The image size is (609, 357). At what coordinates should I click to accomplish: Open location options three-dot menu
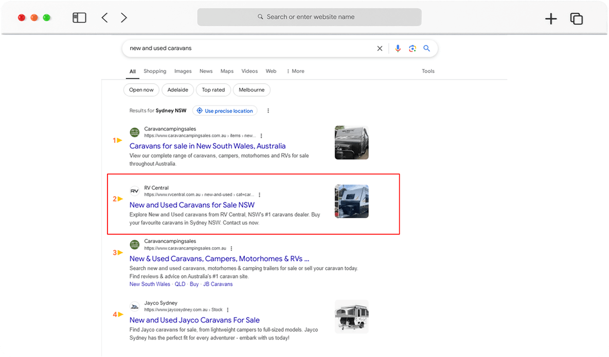[268, 110]
